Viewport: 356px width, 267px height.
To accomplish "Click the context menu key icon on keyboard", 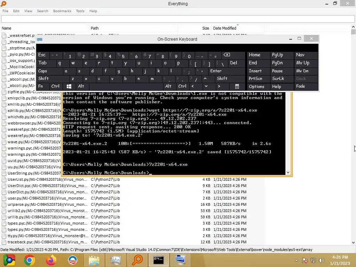I will point(237,86).
